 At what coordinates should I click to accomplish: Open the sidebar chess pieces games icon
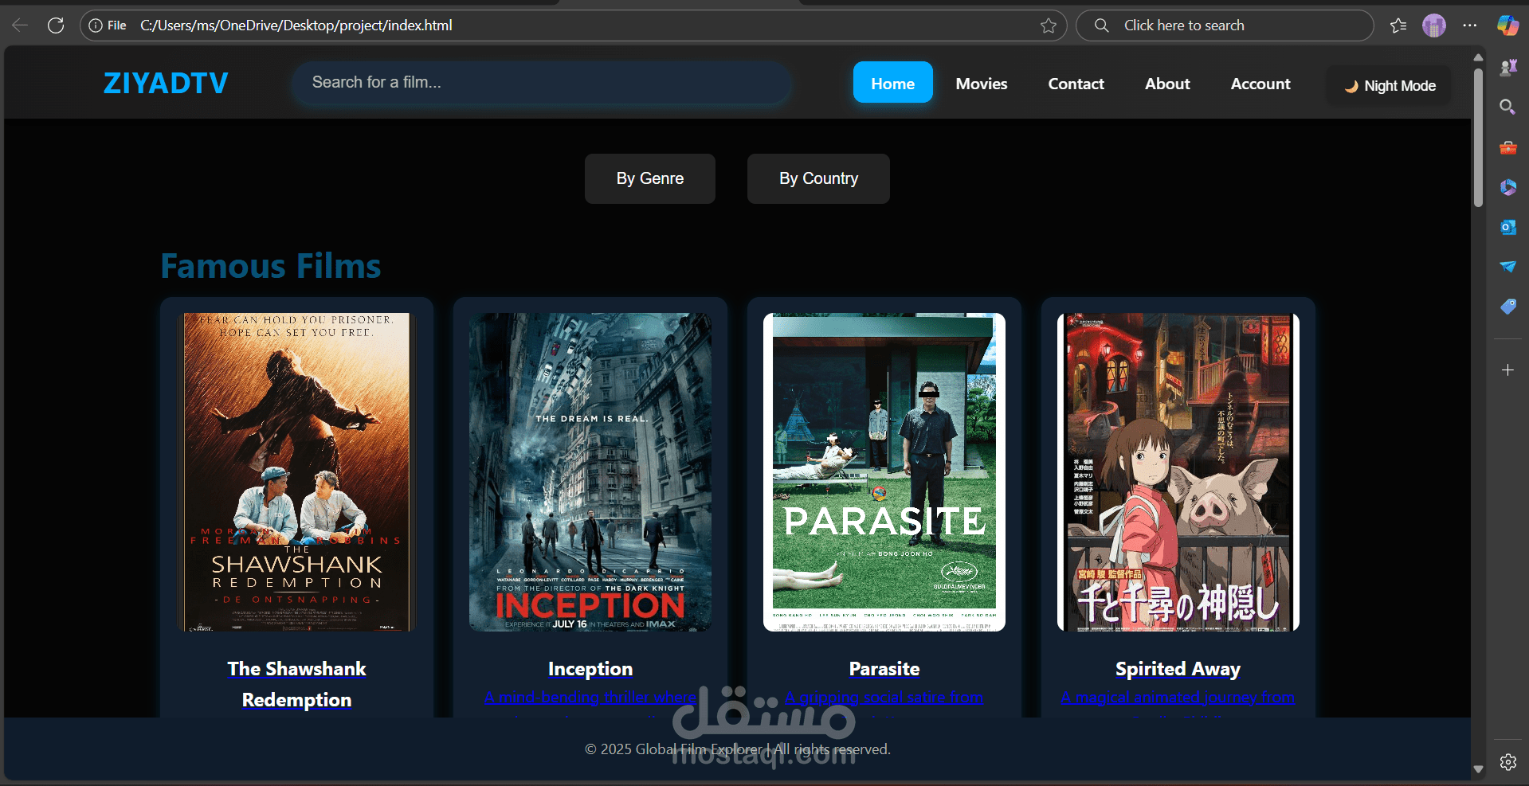tap(1507, 68)
